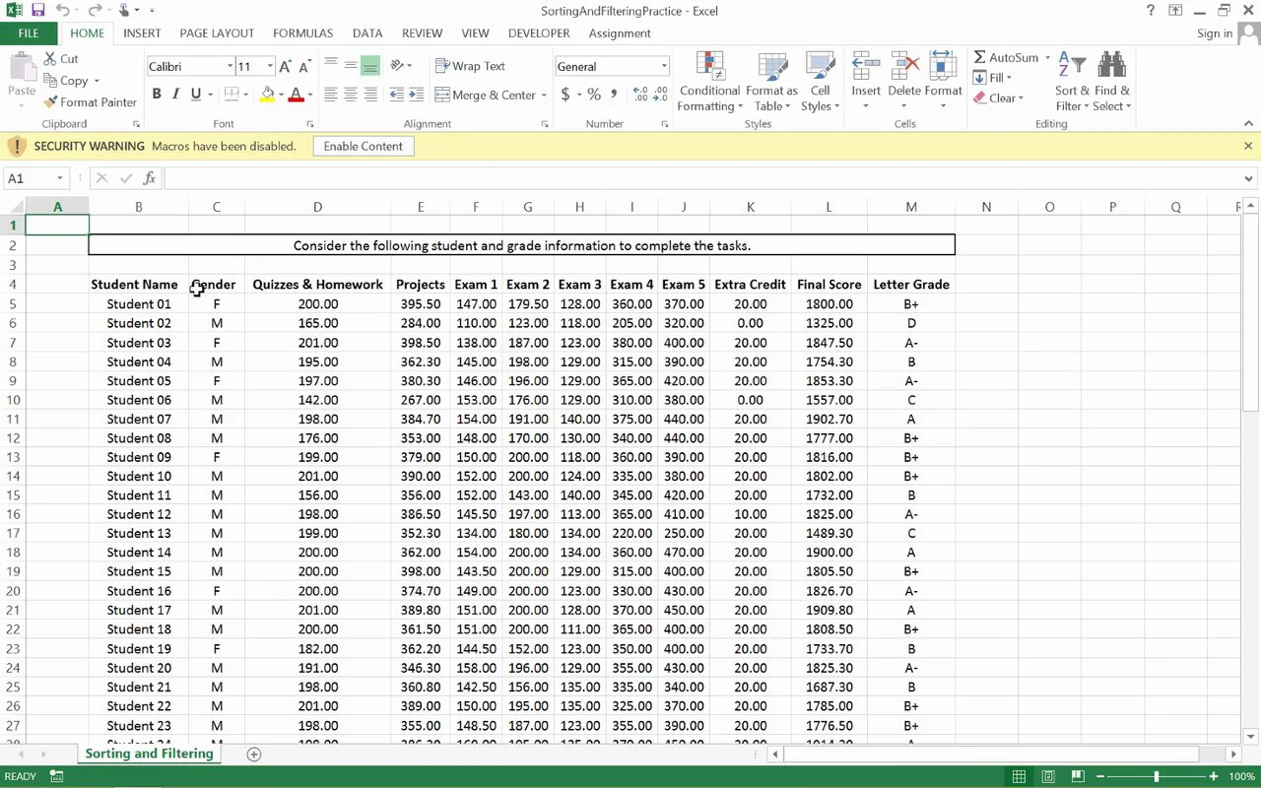Viewport: 1261px width, 788px height.
Task: Toggle Wrap Text option
Action: pos(470,66)
